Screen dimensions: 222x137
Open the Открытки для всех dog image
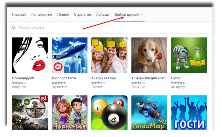pos(149,55)
